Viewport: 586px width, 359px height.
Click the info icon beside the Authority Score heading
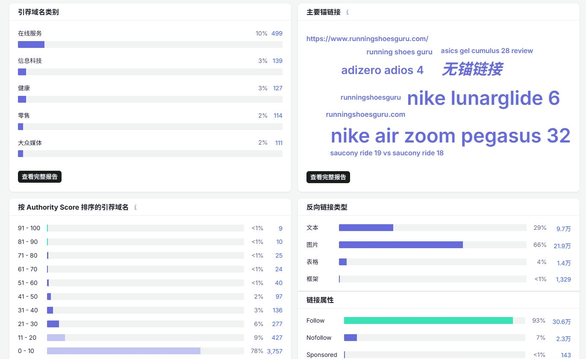pos(135,208)
